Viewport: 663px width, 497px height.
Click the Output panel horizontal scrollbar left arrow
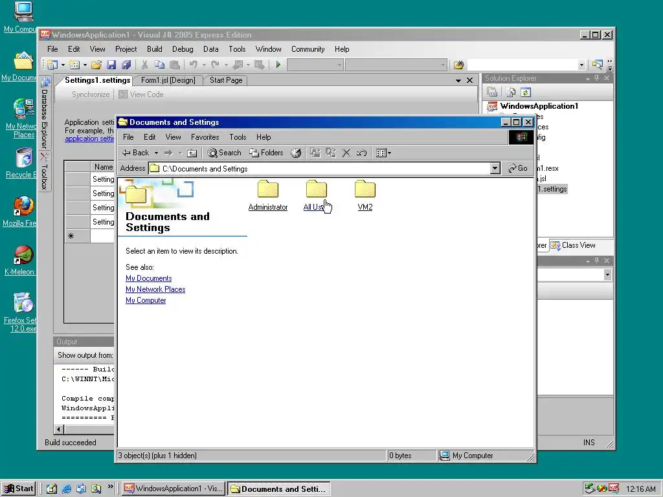(59, 430)
